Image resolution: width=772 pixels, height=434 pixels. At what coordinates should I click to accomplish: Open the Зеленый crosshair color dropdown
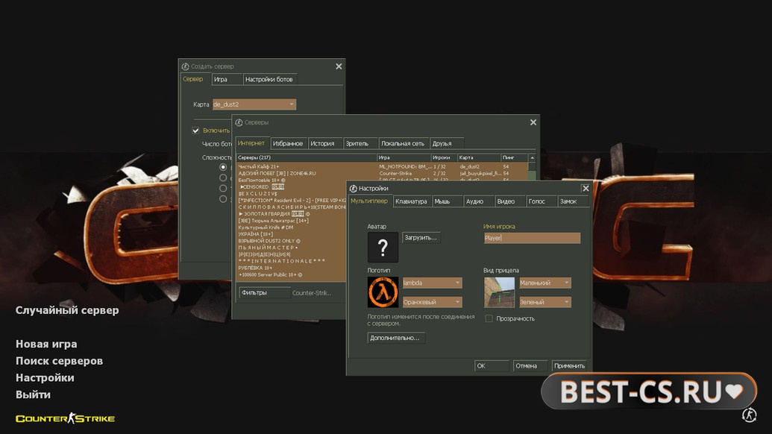click(545, 301)
